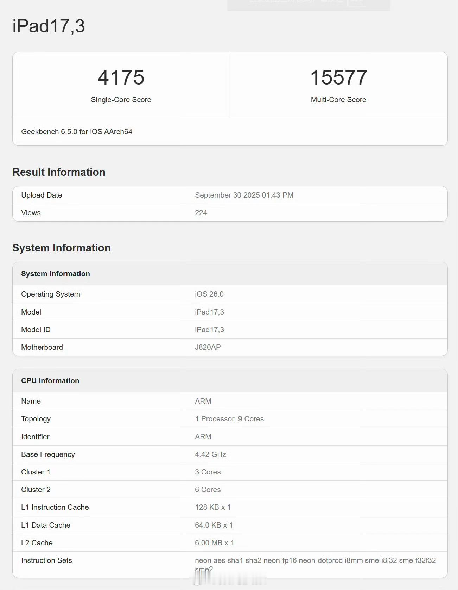Select the views count 224

tap(201, 213)
